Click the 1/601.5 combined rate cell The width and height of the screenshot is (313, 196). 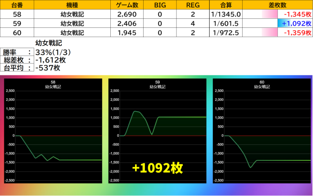[226, 24]
